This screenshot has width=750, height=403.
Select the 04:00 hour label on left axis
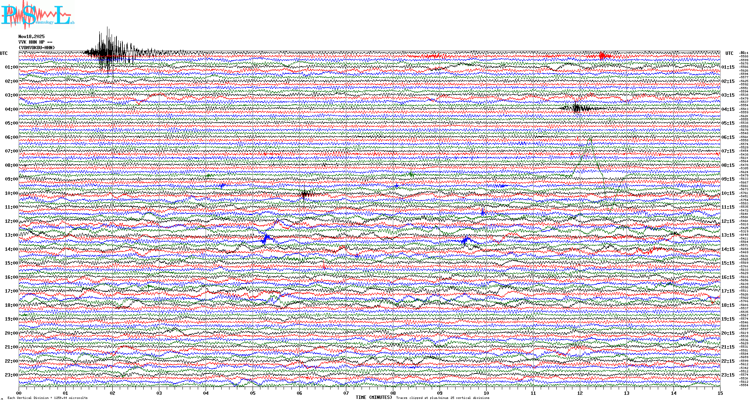click(x=11, y=109)
